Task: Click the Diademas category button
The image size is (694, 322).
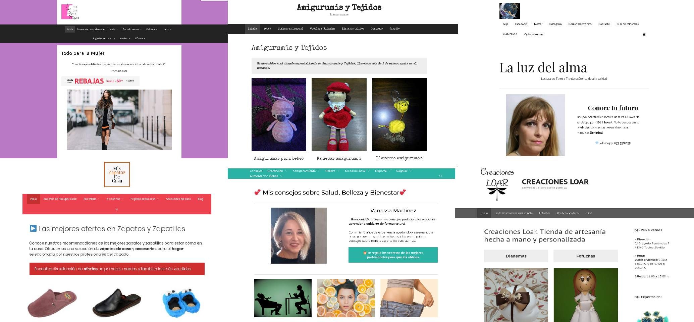Action: [x=516, y=256]
